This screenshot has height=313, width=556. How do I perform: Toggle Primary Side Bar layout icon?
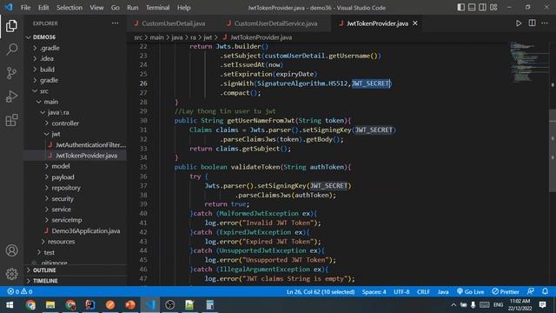(x=460, y=8)
